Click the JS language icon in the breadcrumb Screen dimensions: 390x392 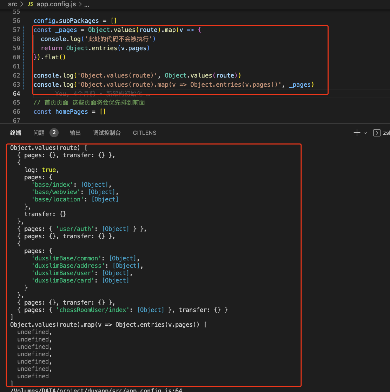(x=30, y=5)
